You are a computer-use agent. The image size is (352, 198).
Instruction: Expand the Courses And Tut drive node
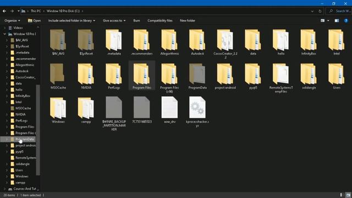point(5,189)
